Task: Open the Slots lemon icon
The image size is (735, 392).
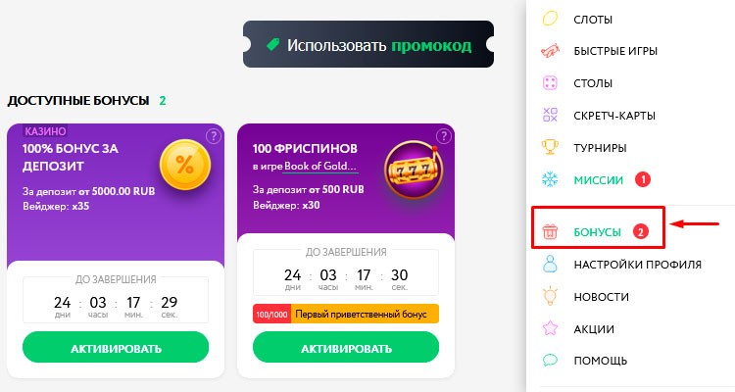Action: (551, 18)
